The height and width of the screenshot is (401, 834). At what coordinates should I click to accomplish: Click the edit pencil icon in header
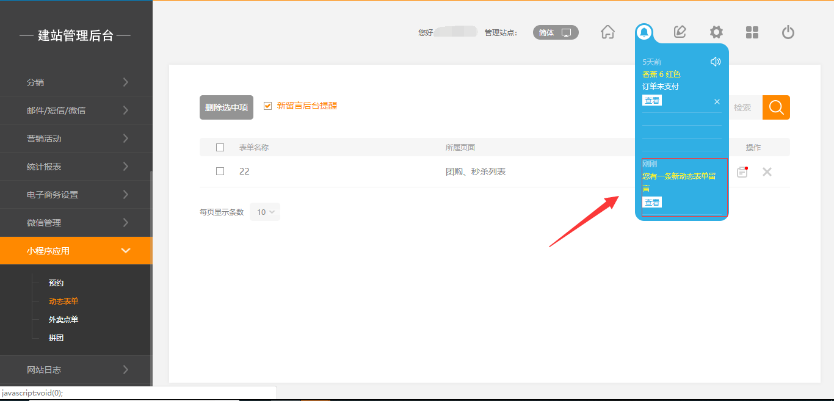pos(680,32)
